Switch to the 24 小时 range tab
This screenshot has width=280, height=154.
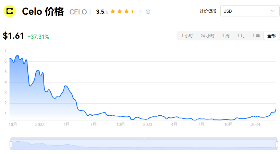click(x=207, y=36)
